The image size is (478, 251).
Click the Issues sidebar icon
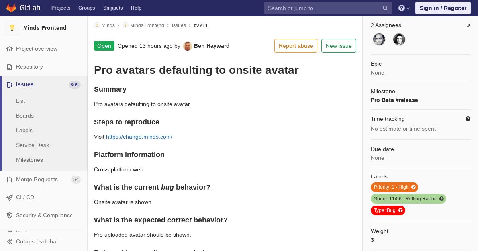(10, 84)
